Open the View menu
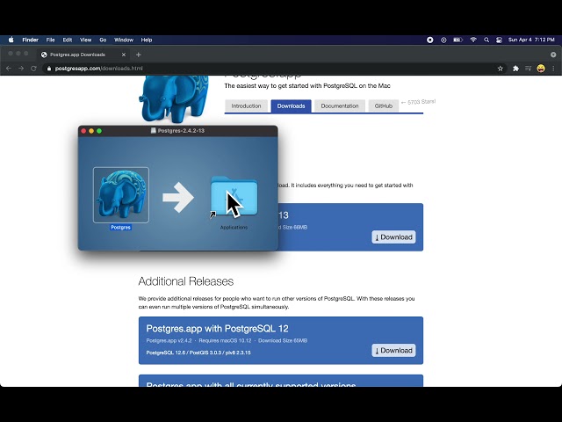The image size is (562, 422). (86, 40)
